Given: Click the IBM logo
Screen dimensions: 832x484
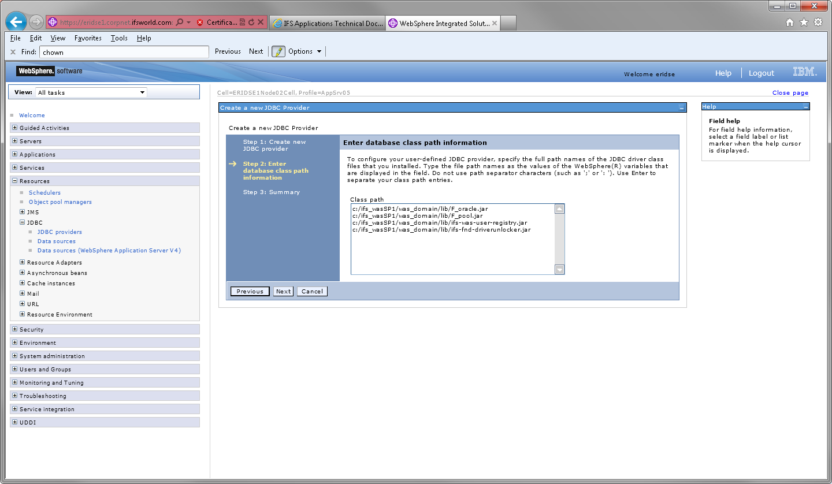Looking at the screenshot, I should [x=805, y=72].
